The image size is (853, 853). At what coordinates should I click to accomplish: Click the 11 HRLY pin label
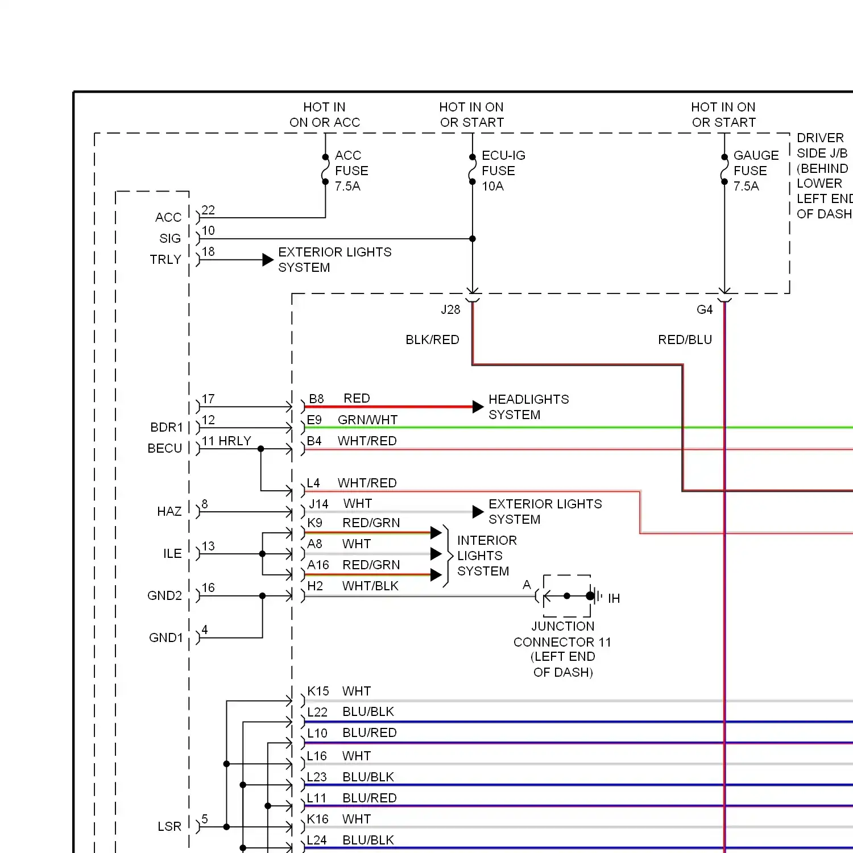click(x=226, y=441)
